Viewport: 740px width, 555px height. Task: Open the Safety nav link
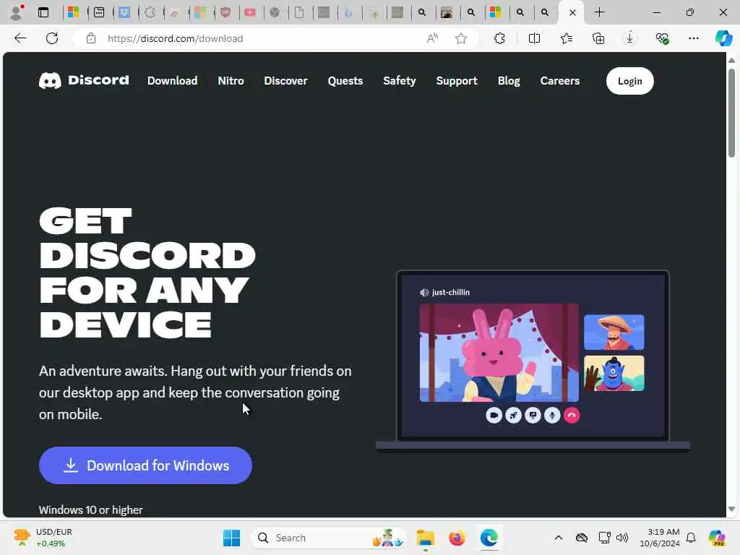click(x=399, y=81)
